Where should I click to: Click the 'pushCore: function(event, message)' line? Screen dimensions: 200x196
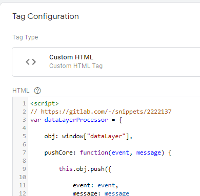click(108, 153)
